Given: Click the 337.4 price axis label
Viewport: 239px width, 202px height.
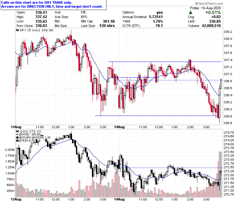Looking at the screenshot, I should (228, 60).
